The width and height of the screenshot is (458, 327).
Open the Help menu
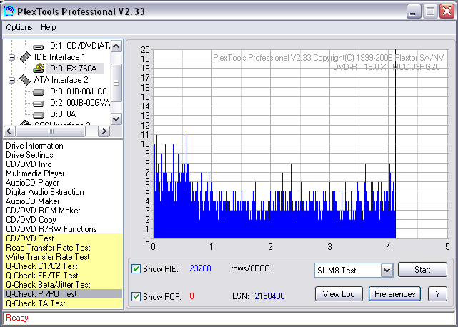click(48, 27)
